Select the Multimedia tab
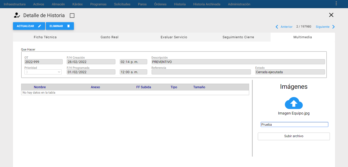The image size is (348, 167). (303, 37)
